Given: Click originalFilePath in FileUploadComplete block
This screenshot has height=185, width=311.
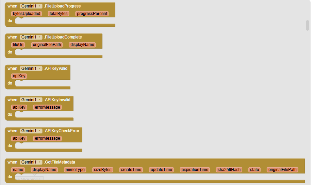Looking at the screenshot, I should 47,45.
